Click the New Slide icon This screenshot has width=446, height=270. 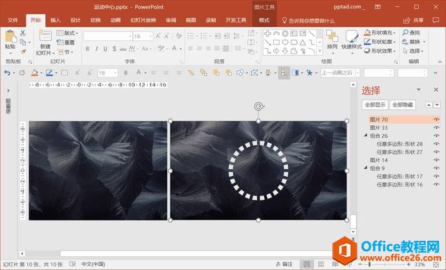coord(45,36)
